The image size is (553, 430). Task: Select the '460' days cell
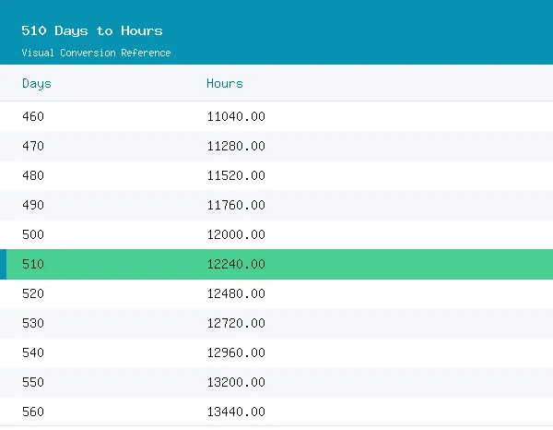[x=33, y=116]
